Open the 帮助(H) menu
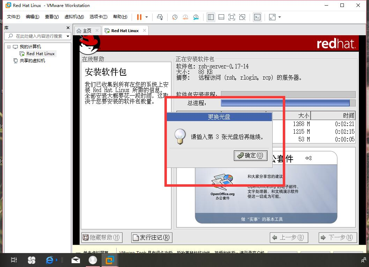Screen dimensions: 369x267 [120, 17]
